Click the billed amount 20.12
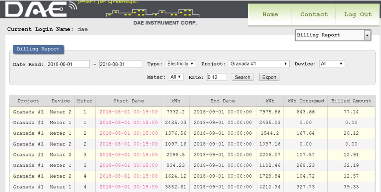 tap(351, 133)
